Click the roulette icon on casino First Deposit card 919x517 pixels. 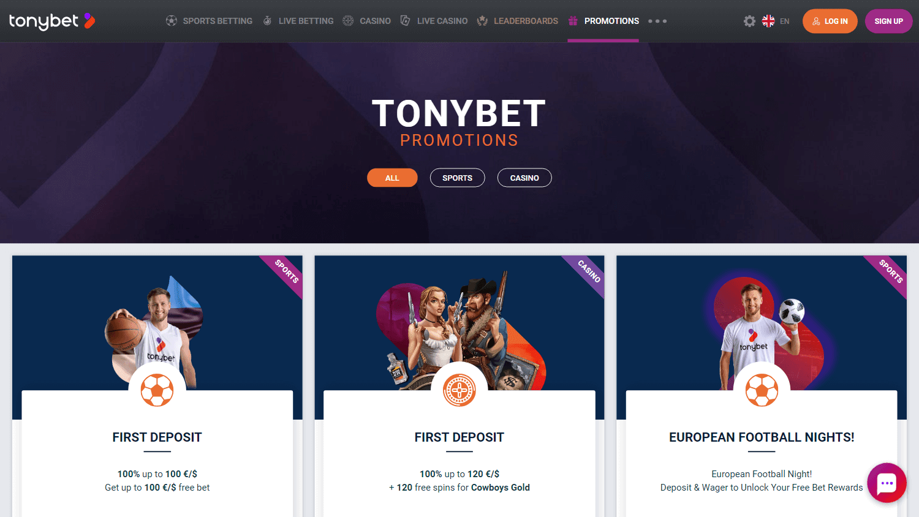click(x=459, y=390)
